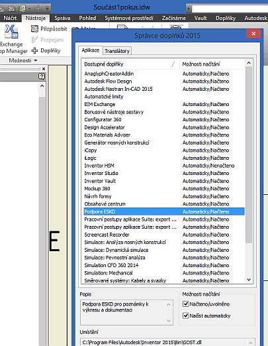Select AnaglyphCreatorAddin row

click(x=163, y=74)
